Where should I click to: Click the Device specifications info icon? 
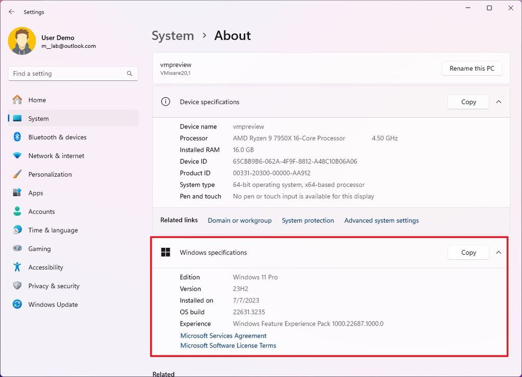coord(165,101)
